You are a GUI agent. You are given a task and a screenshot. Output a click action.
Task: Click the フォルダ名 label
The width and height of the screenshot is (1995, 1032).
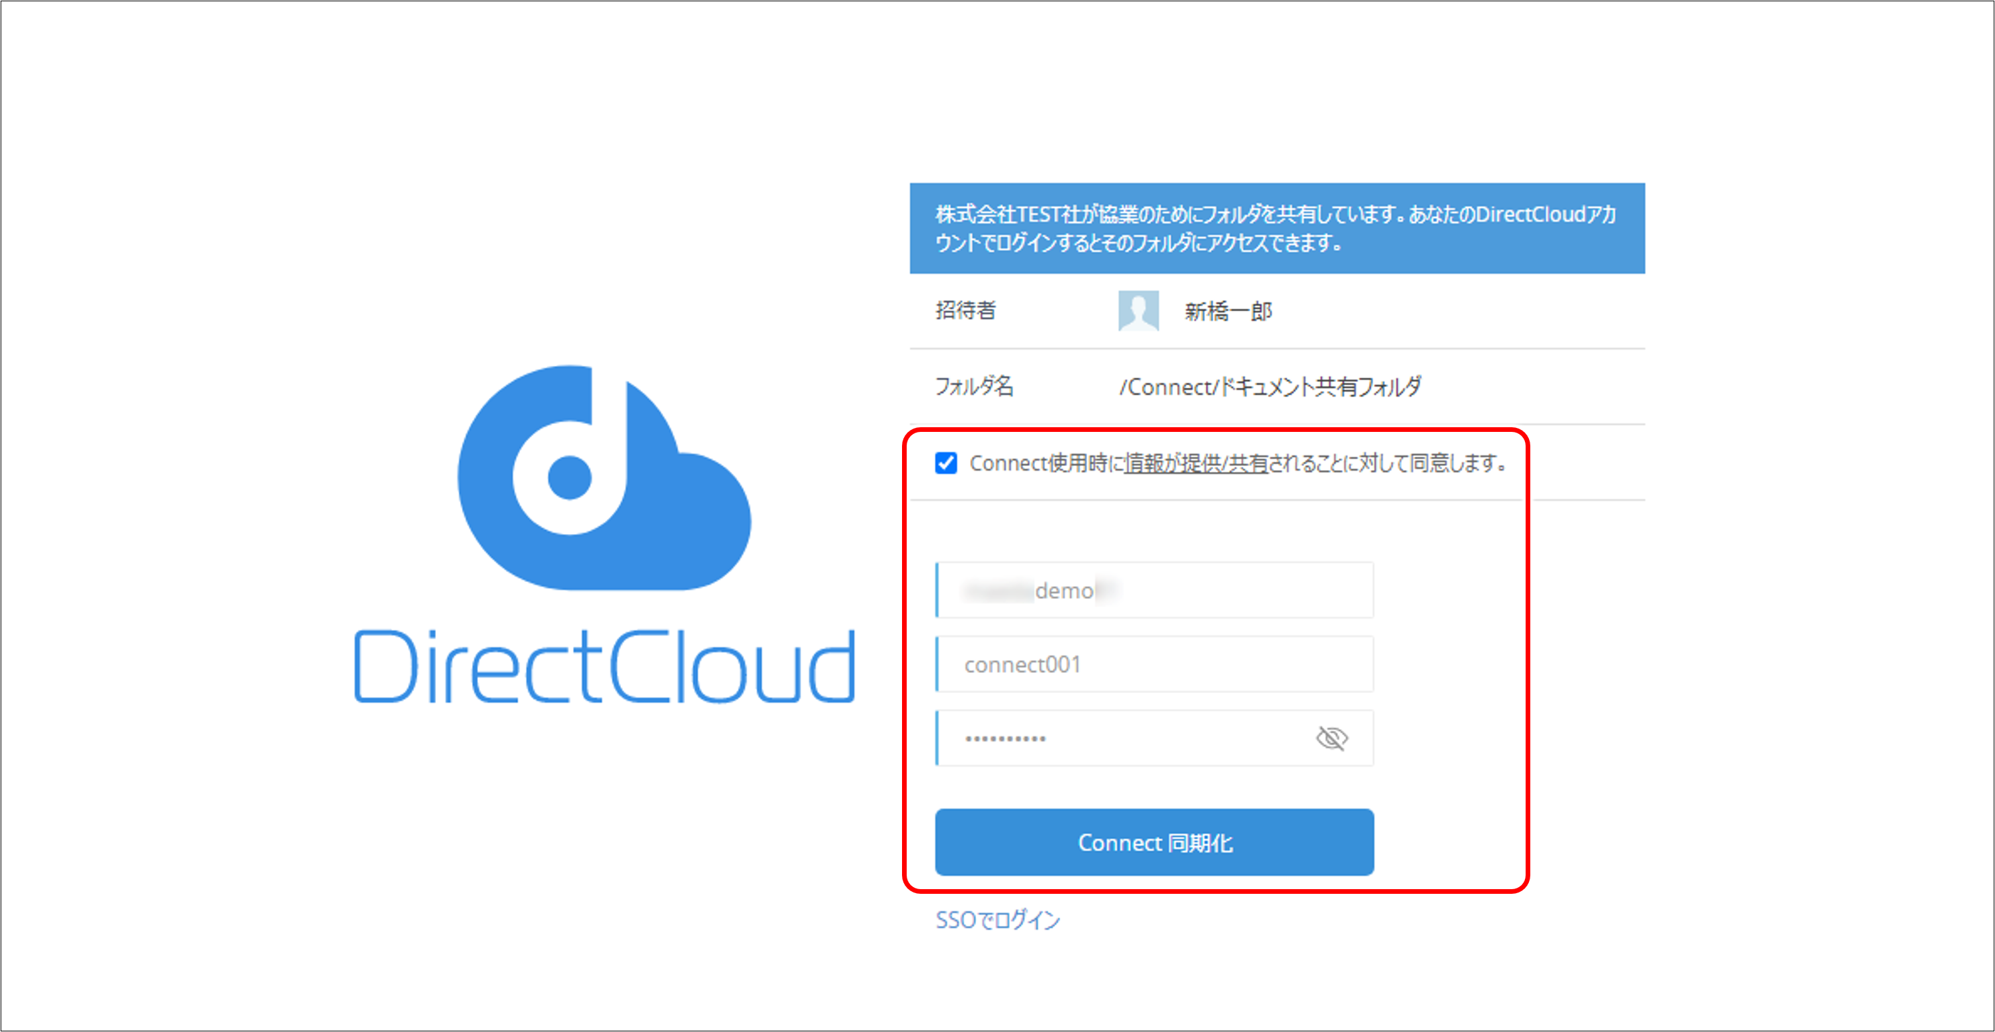click(973, 386)
